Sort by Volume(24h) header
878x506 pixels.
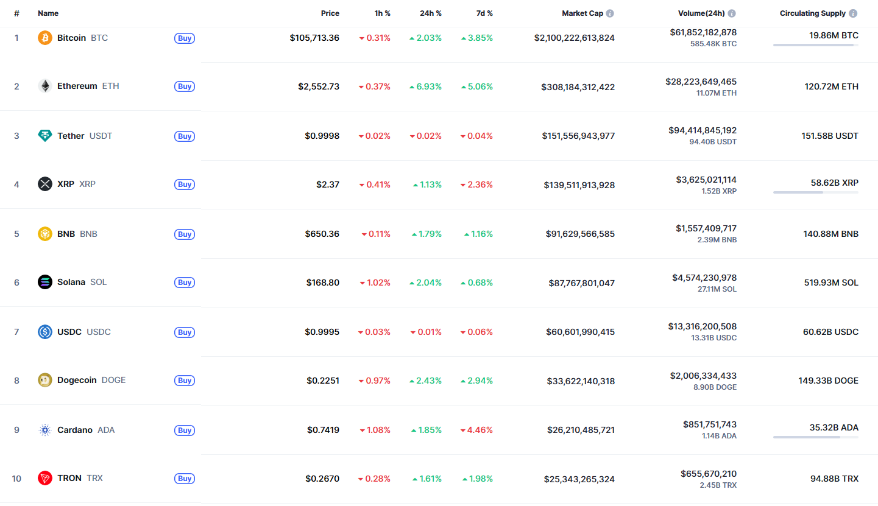701,13
